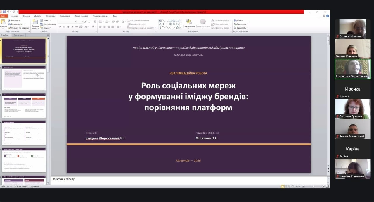Click the decrease font size icon

click(89, 22)
